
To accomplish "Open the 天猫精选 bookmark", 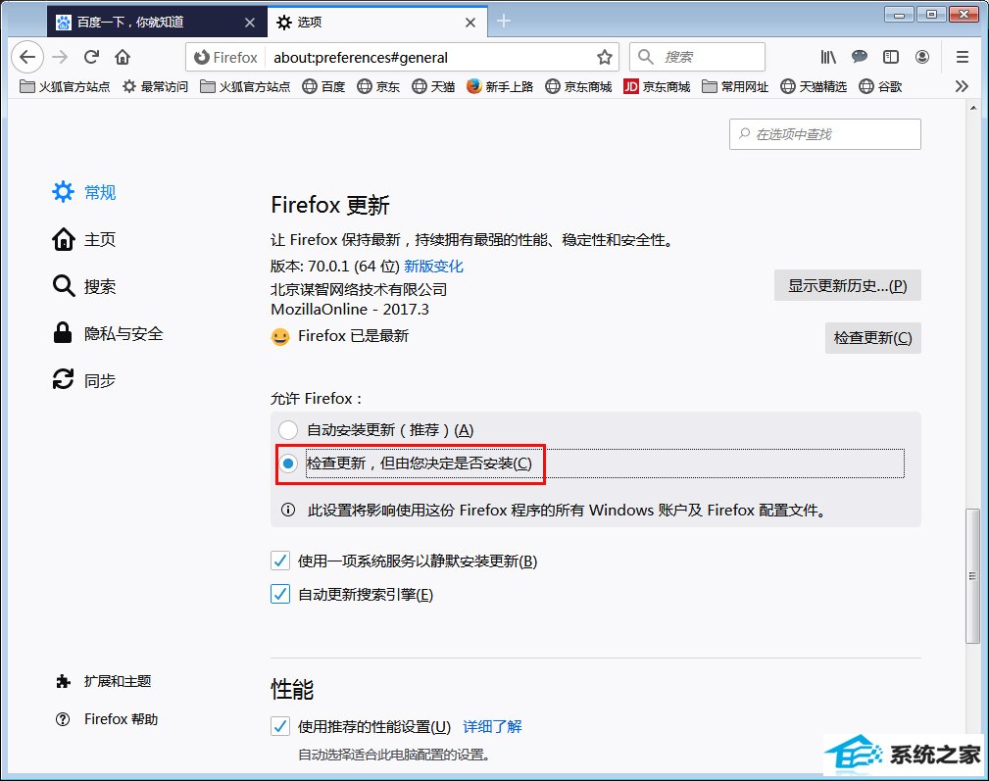I will 814,86.
